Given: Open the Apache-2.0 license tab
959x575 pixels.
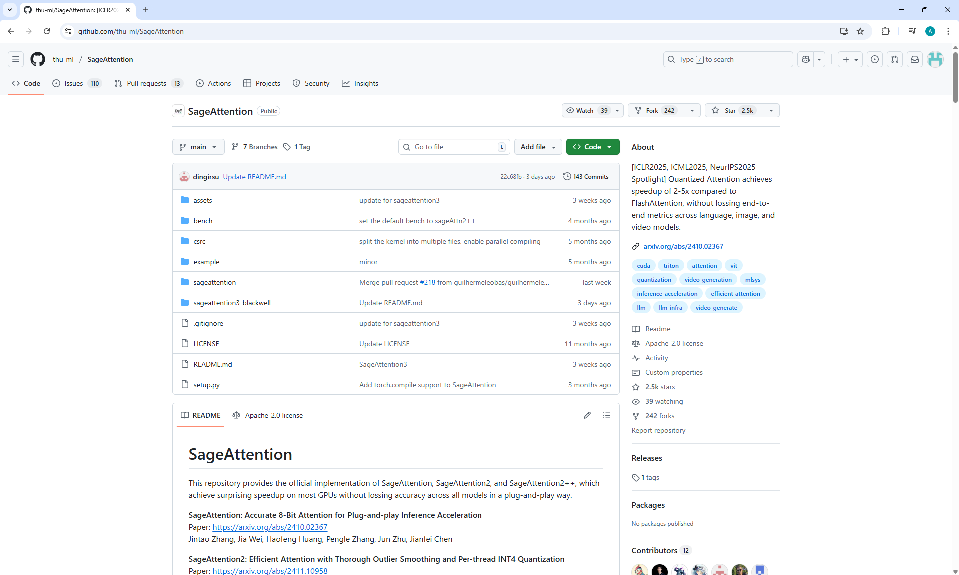Looking at the screenshot, I should pos(268,415).
